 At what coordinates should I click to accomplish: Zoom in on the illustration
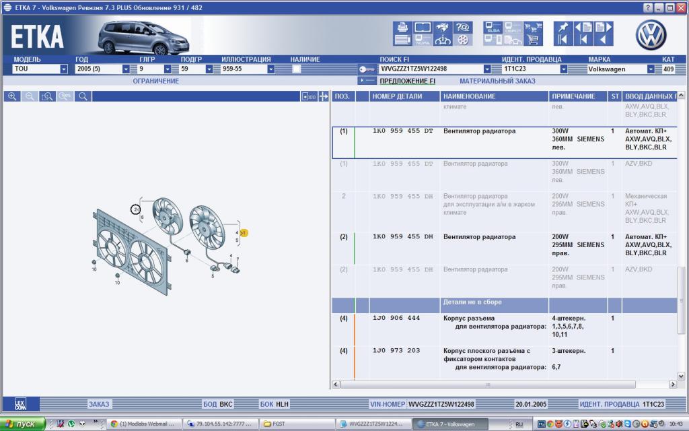click(12, 96)
